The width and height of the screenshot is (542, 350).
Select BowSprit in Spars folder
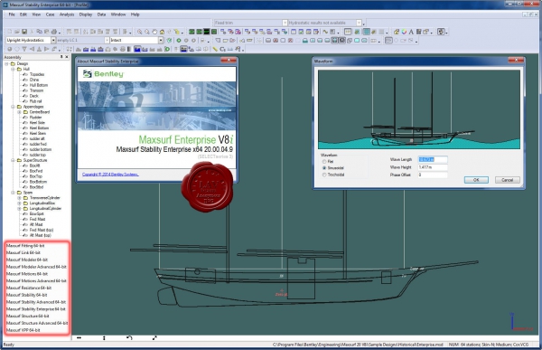37,214
